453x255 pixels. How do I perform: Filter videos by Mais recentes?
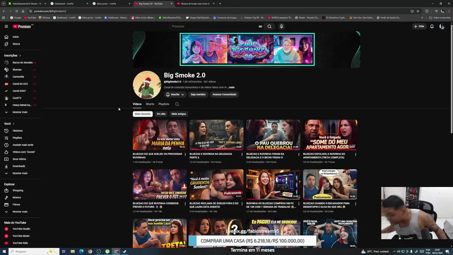tap(143, 114)
